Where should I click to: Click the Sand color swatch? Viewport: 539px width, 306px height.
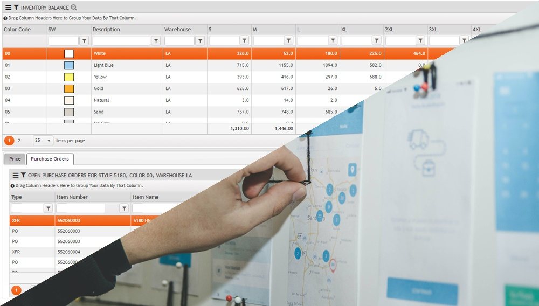pos(69,112)
